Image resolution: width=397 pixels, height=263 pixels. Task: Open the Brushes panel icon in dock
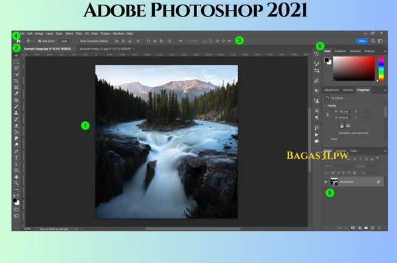pyautogui.click(x=316, y=64)
